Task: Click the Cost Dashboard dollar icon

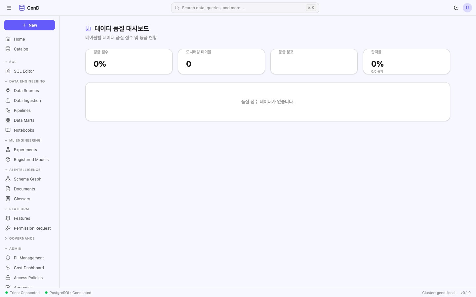Action: pos(8,268)
